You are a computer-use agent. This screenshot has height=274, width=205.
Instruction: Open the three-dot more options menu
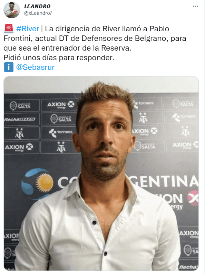[195, 6]
